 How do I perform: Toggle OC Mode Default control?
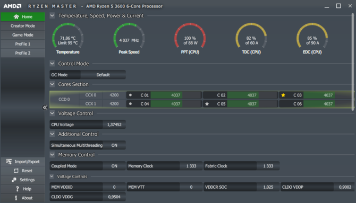pos(103,75)
